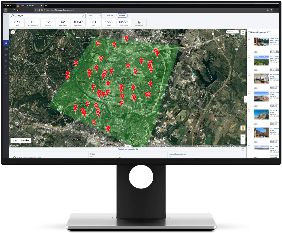
Task: Click map marker number 21 in south
Action: pyautogui.click(x=94, y=123)
